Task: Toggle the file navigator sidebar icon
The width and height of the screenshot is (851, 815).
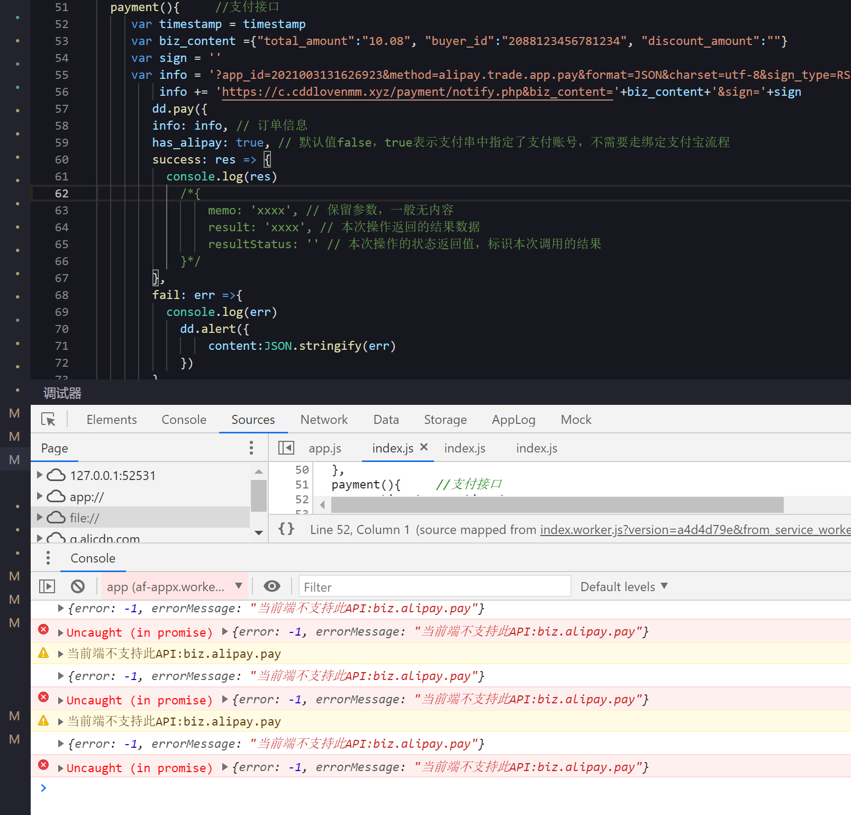Action: 286,448
